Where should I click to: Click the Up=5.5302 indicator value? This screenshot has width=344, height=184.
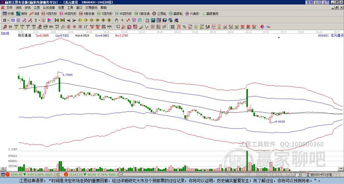point(62,35)
